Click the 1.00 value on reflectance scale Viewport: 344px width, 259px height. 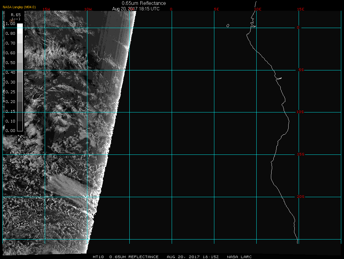coord(10,24)
